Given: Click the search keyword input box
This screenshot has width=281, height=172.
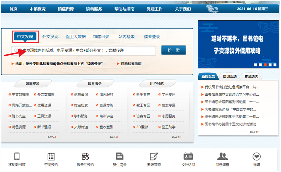Looking at the screenshot, I should (x=83, y=50).
